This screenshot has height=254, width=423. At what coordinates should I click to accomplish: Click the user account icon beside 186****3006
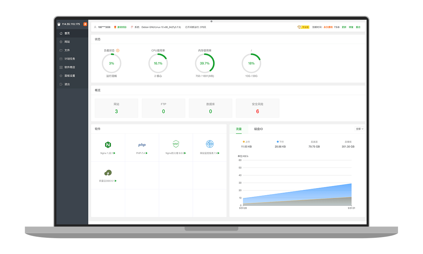(95, 27)
